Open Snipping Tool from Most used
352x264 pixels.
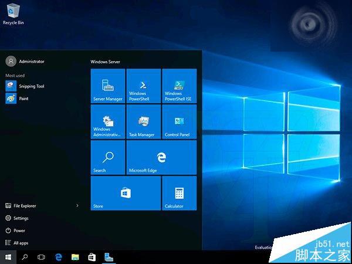25,86
